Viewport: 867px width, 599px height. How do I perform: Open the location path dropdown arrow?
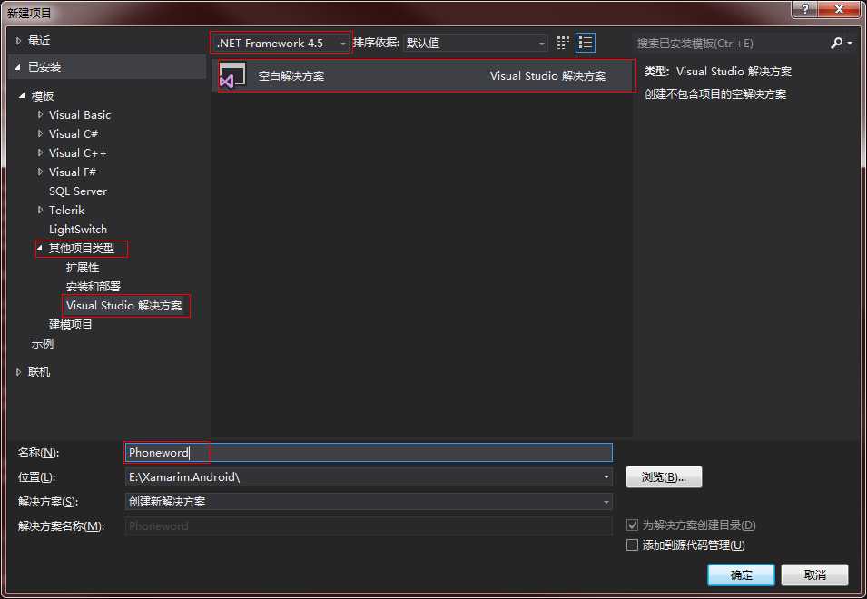click(606, 476)
